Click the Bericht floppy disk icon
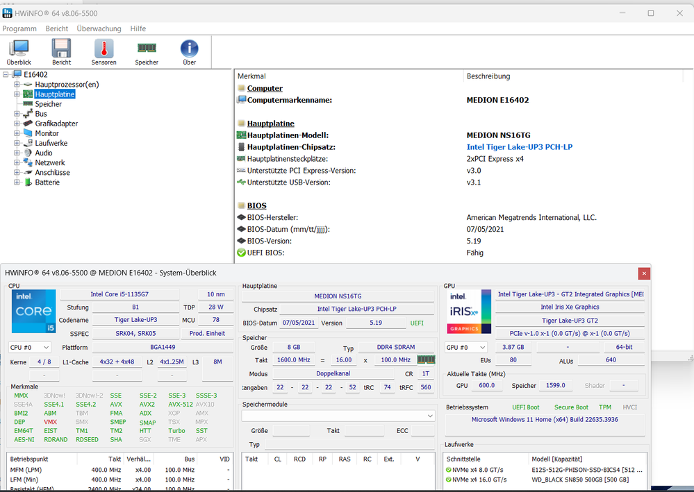 61,49
